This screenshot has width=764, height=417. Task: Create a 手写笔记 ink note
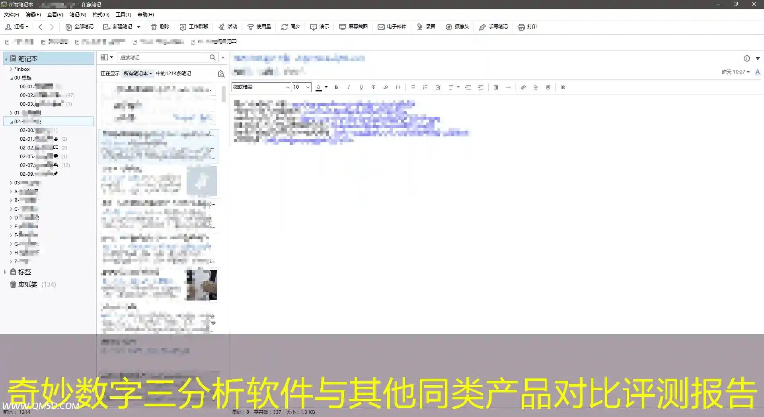click(x=493, y=27)
